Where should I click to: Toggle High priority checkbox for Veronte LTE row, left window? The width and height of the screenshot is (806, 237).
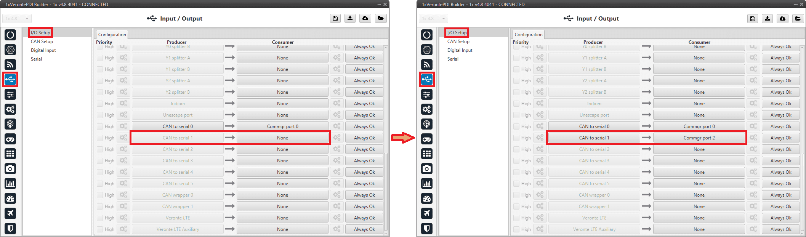click(100, 218)
